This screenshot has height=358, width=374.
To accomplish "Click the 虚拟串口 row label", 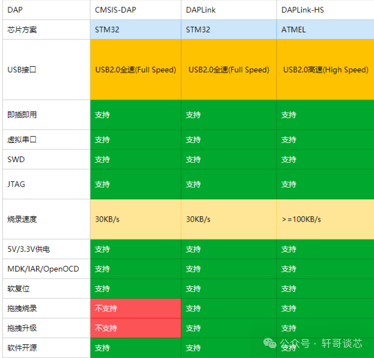I will click(x=47, y=140).
